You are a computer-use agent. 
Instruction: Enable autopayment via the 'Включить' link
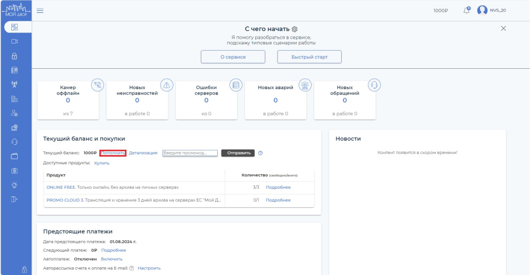[111, 259]
